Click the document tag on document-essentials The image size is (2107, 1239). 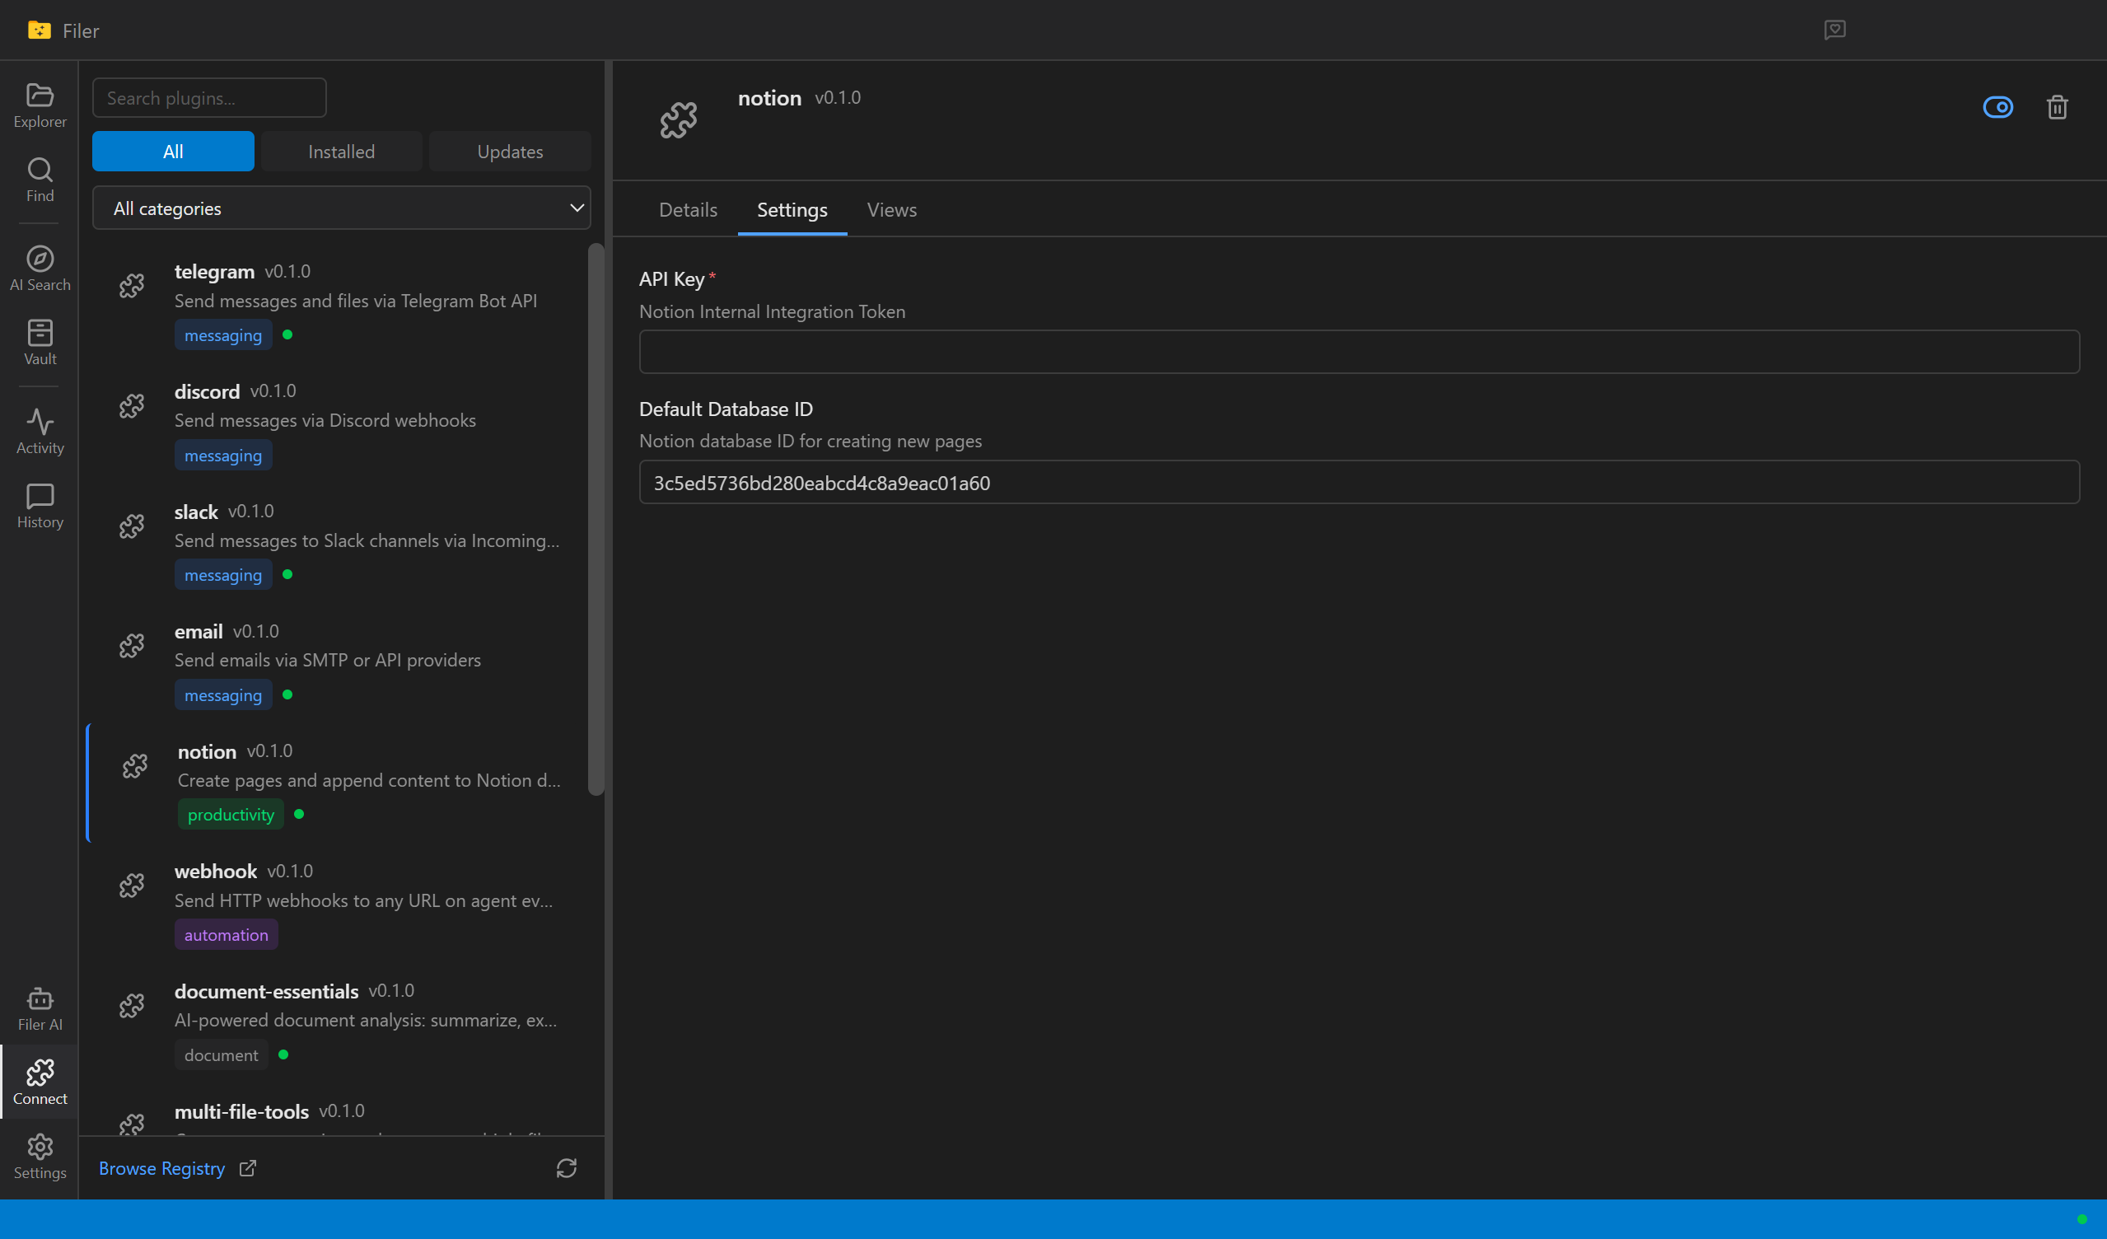click(222, 1056)
